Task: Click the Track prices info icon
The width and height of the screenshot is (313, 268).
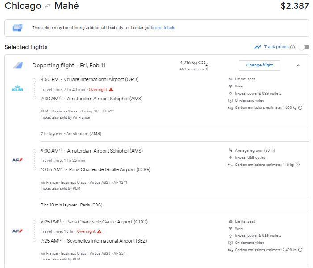Action: tap(292, 47)
